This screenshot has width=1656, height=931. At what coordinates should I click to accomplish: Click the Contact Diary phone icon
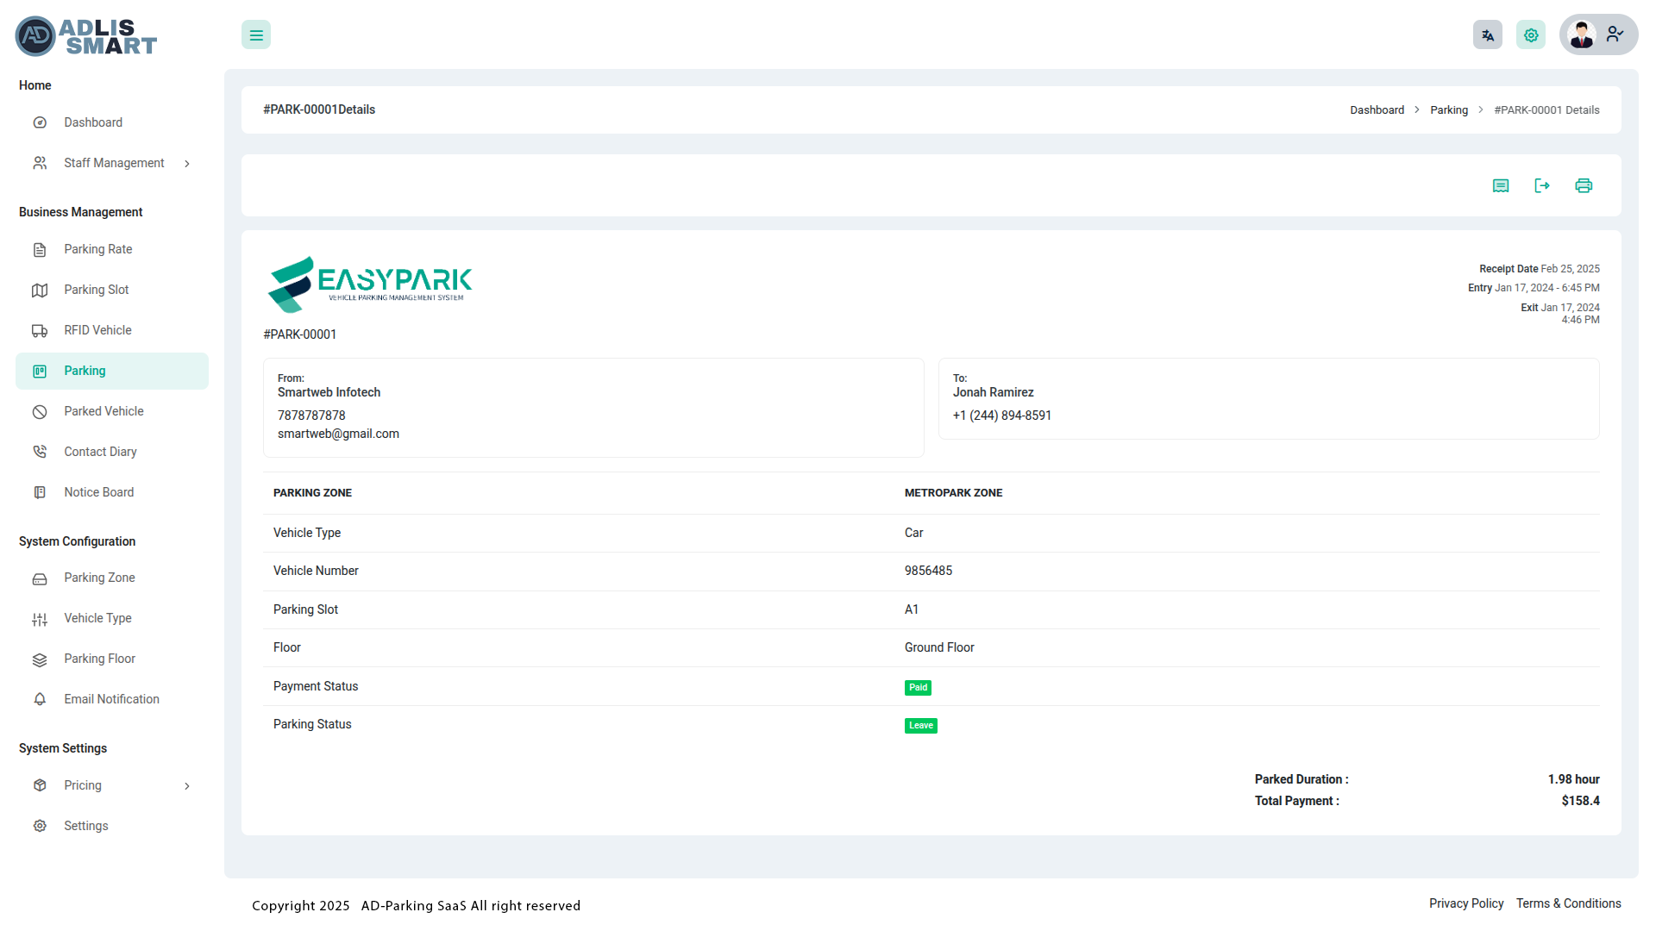pos(40,452)
